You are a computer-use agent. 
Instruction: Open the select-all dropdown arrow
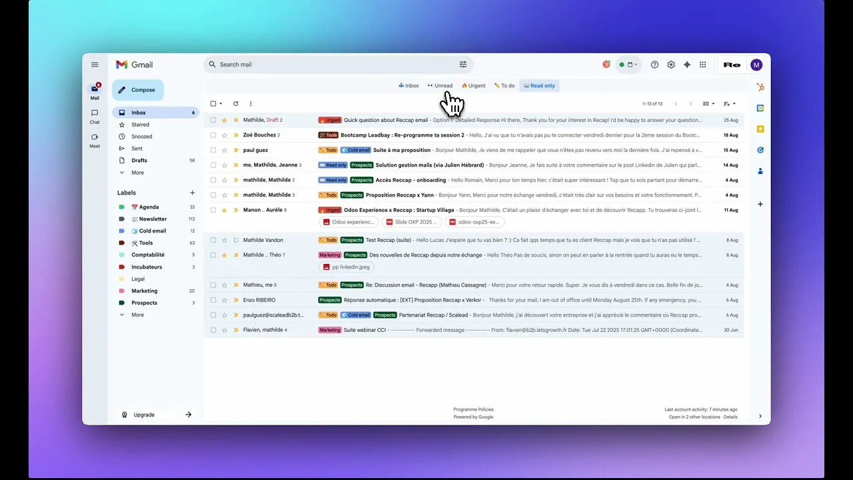(221, 103)
